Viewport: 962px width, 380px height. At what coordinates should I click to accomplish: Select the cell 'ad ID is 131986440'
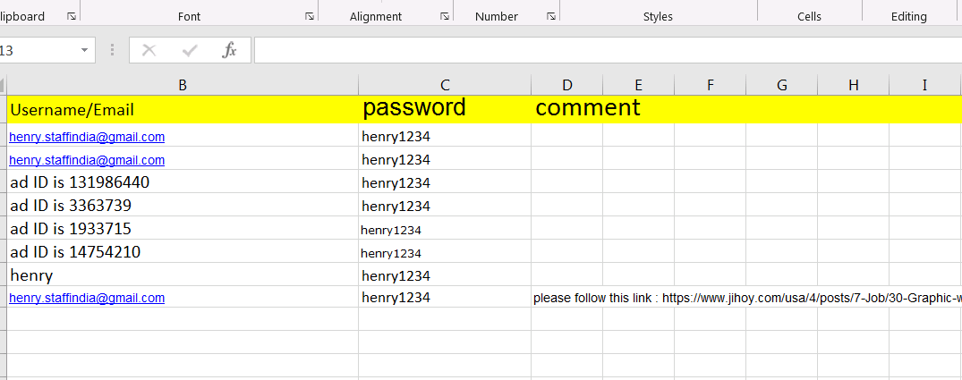183,182
